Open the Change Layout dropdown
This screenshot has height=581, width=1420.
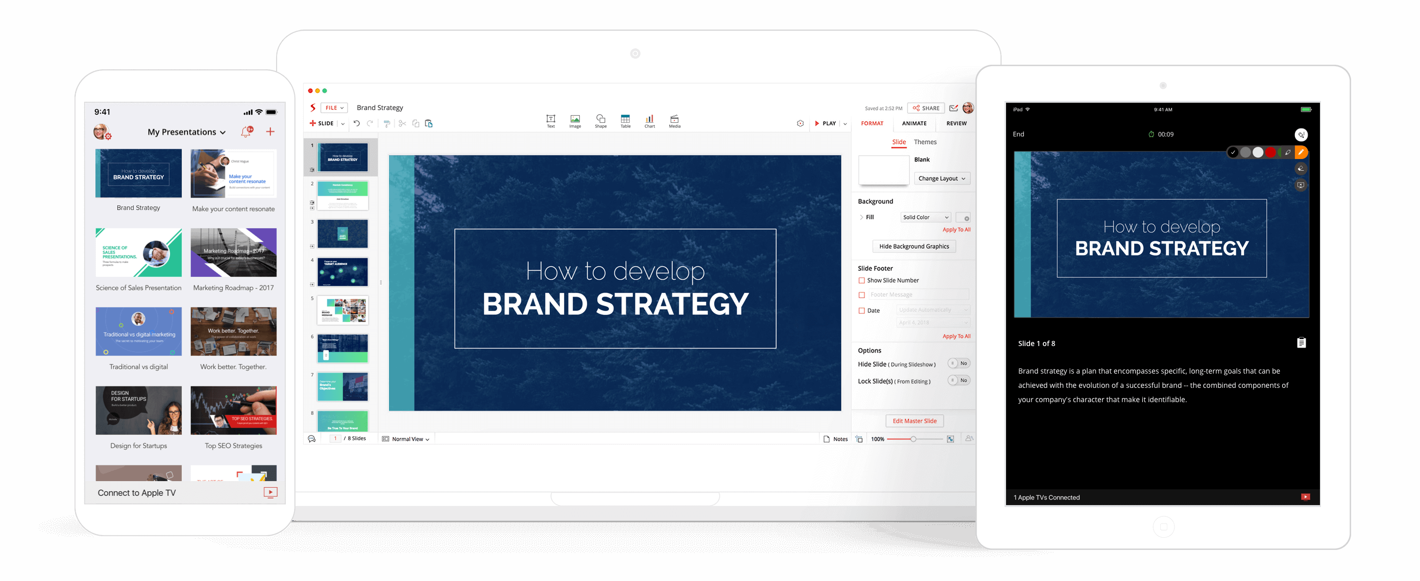coord(942,179)
